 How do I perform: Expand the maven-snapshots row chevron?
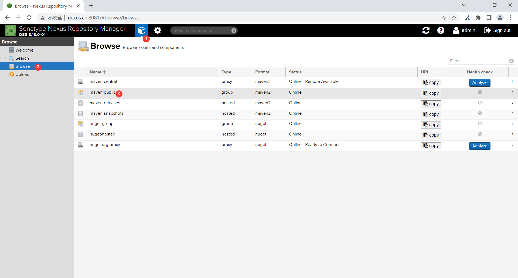pyautogui.click(x=513, y=113)
